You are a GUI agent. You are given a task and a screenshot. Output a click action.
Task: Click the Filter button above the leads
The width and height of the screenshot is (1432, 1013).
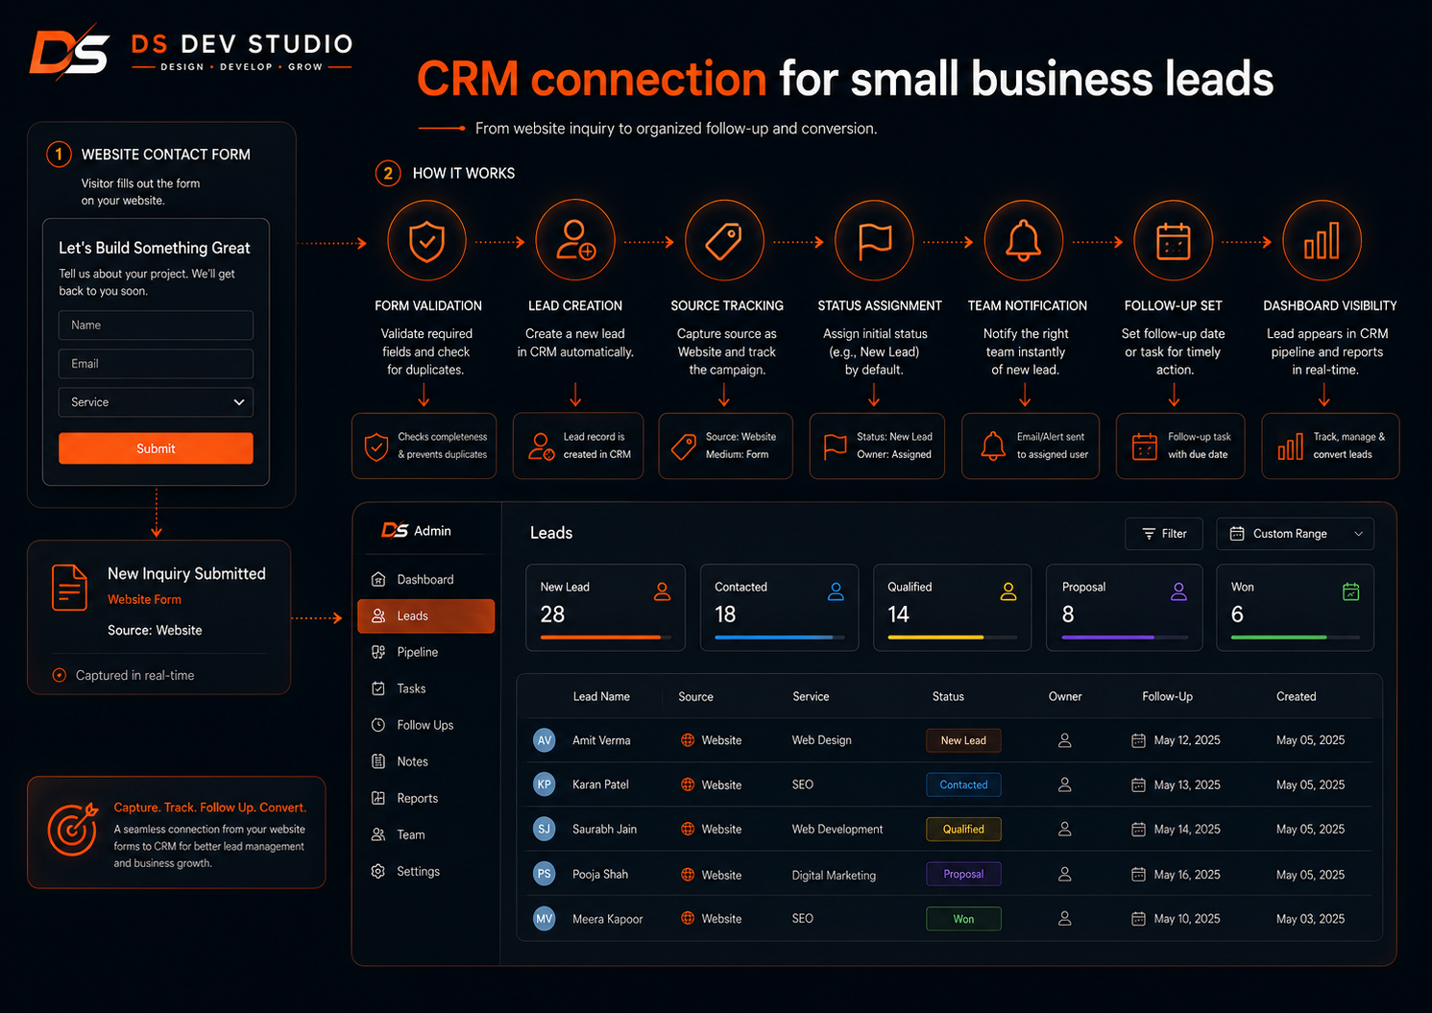click(1164, 534)
